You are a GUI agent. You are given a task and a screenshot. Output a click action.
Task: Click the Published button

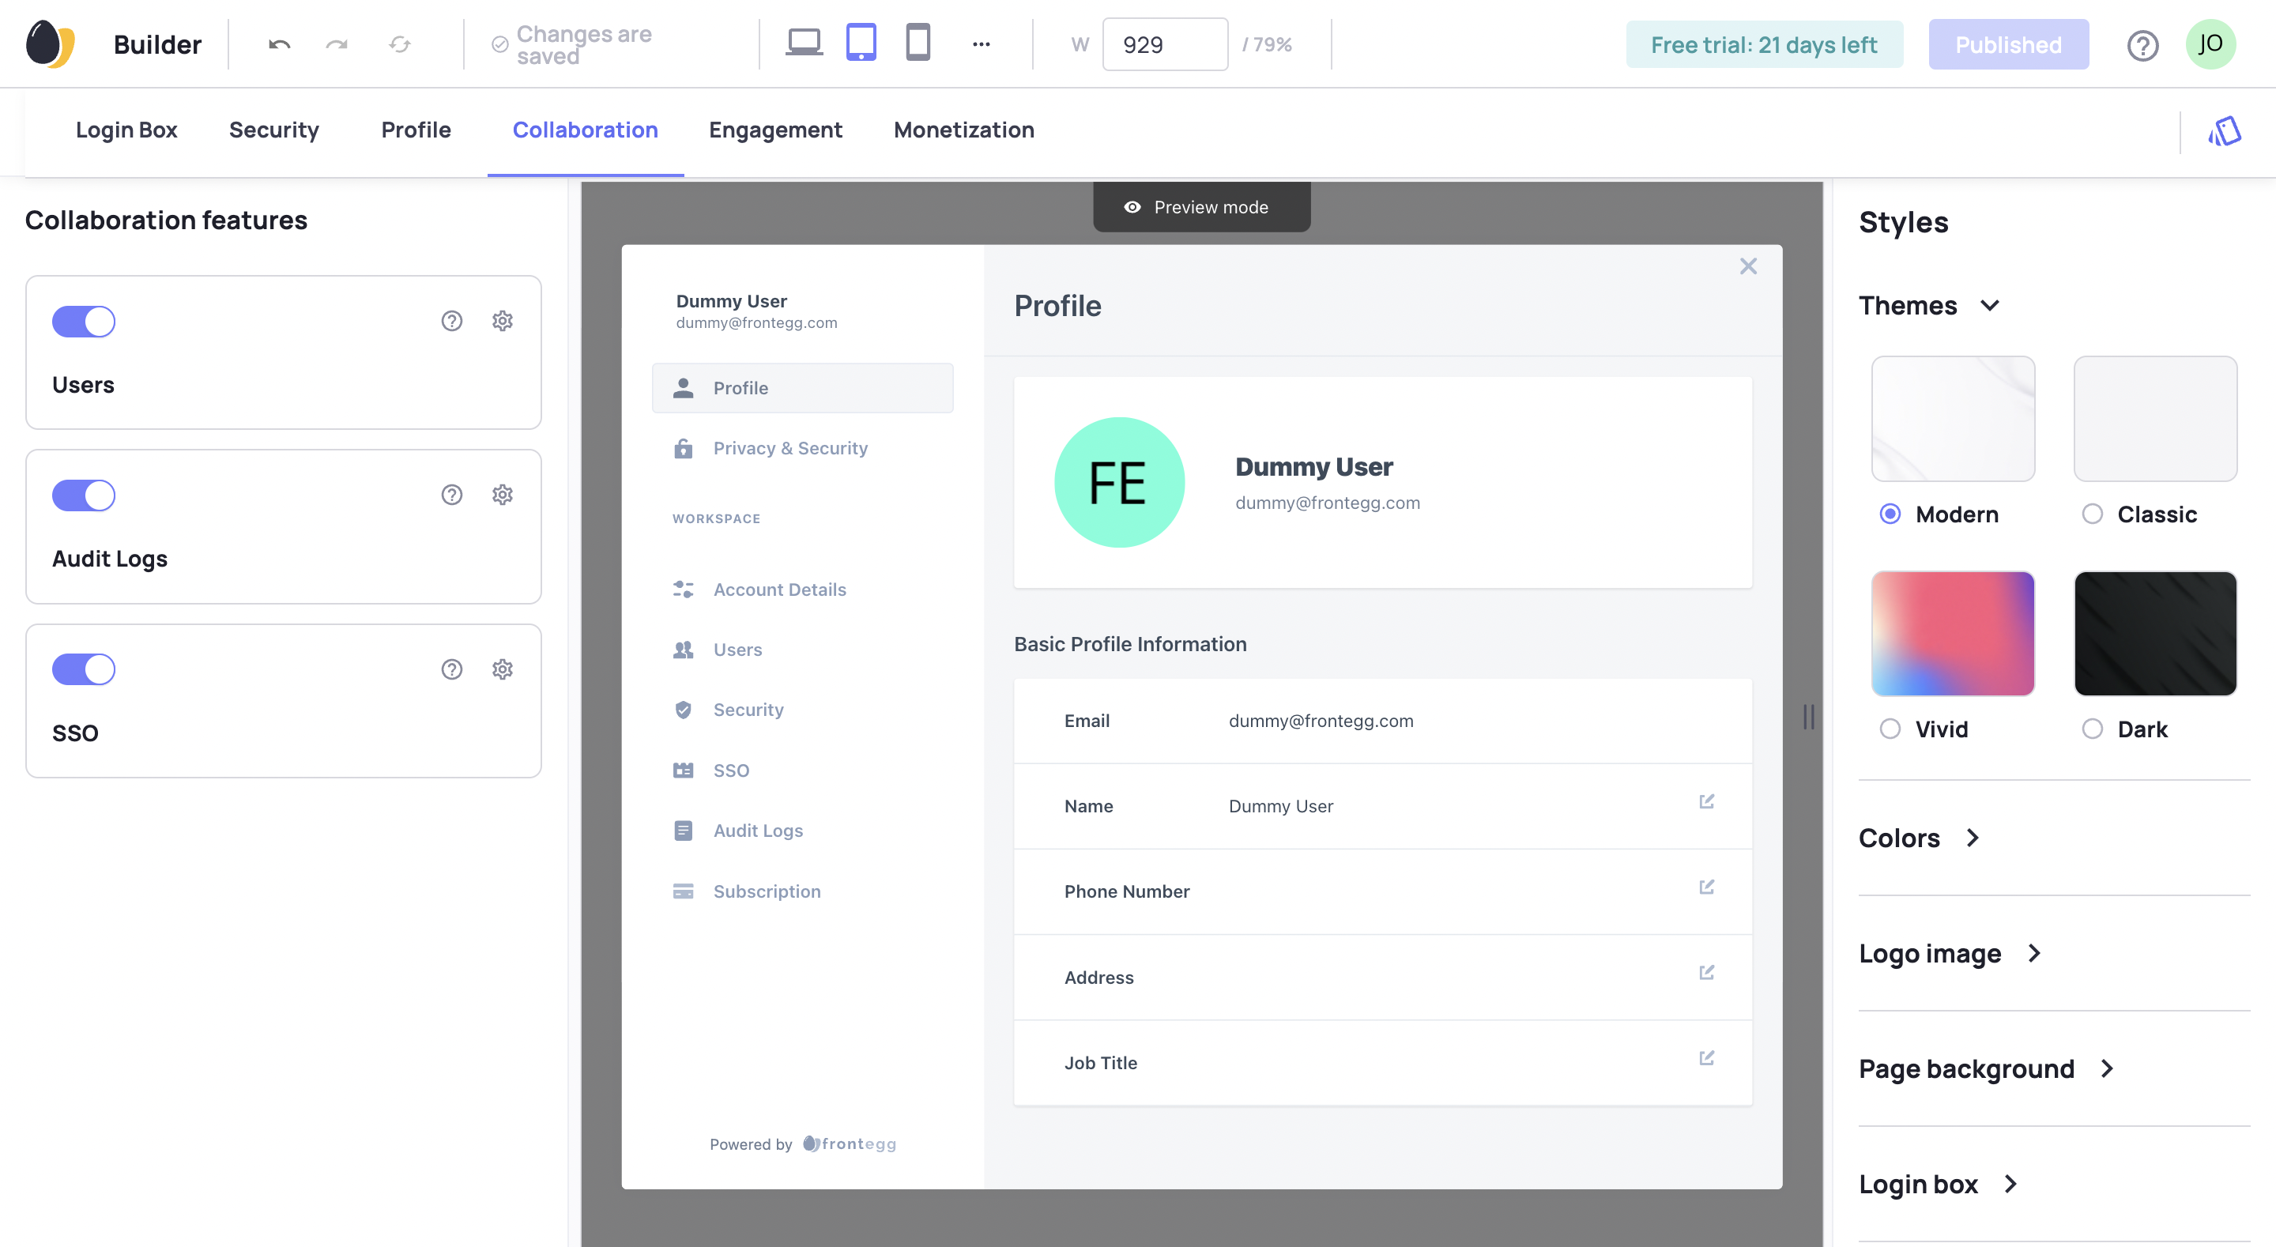tap(2007, 45)
